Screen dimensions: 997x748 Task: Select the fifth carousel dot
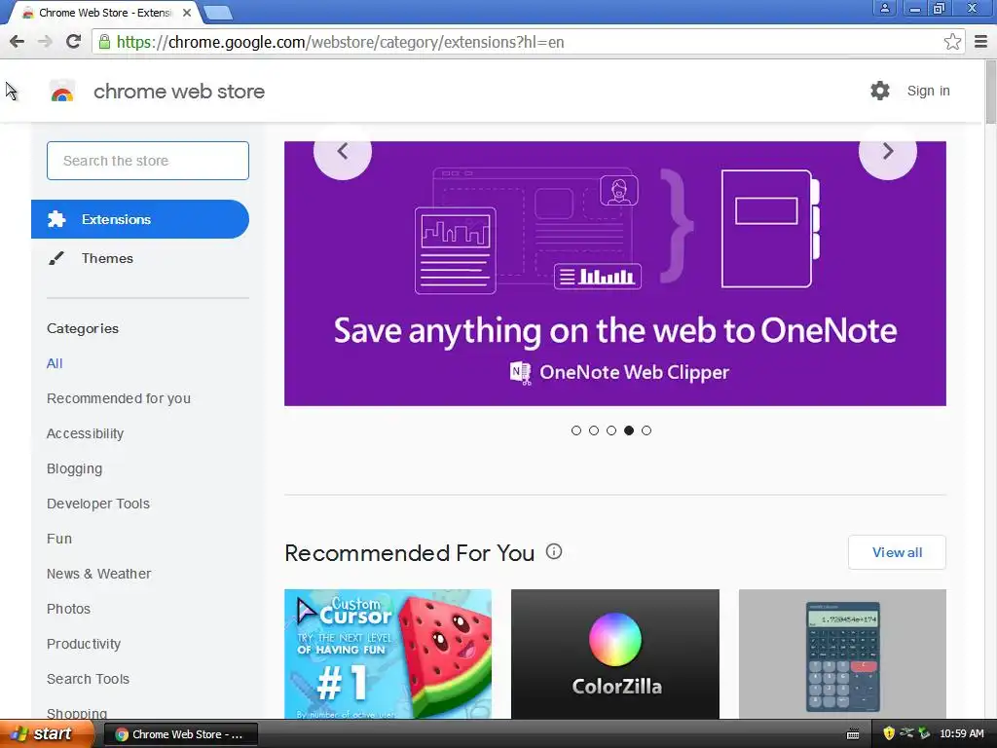pos(646,430)
